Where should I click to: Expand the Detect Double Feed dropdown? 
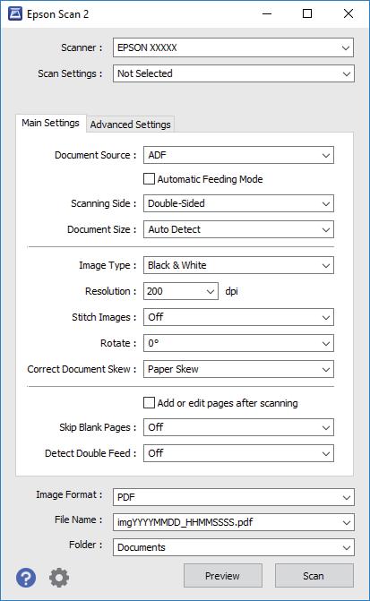(x=238, y=453)
